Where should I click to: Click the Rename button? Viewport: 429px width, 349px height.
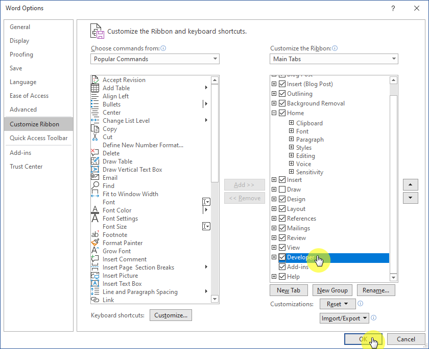pos(376,290)
